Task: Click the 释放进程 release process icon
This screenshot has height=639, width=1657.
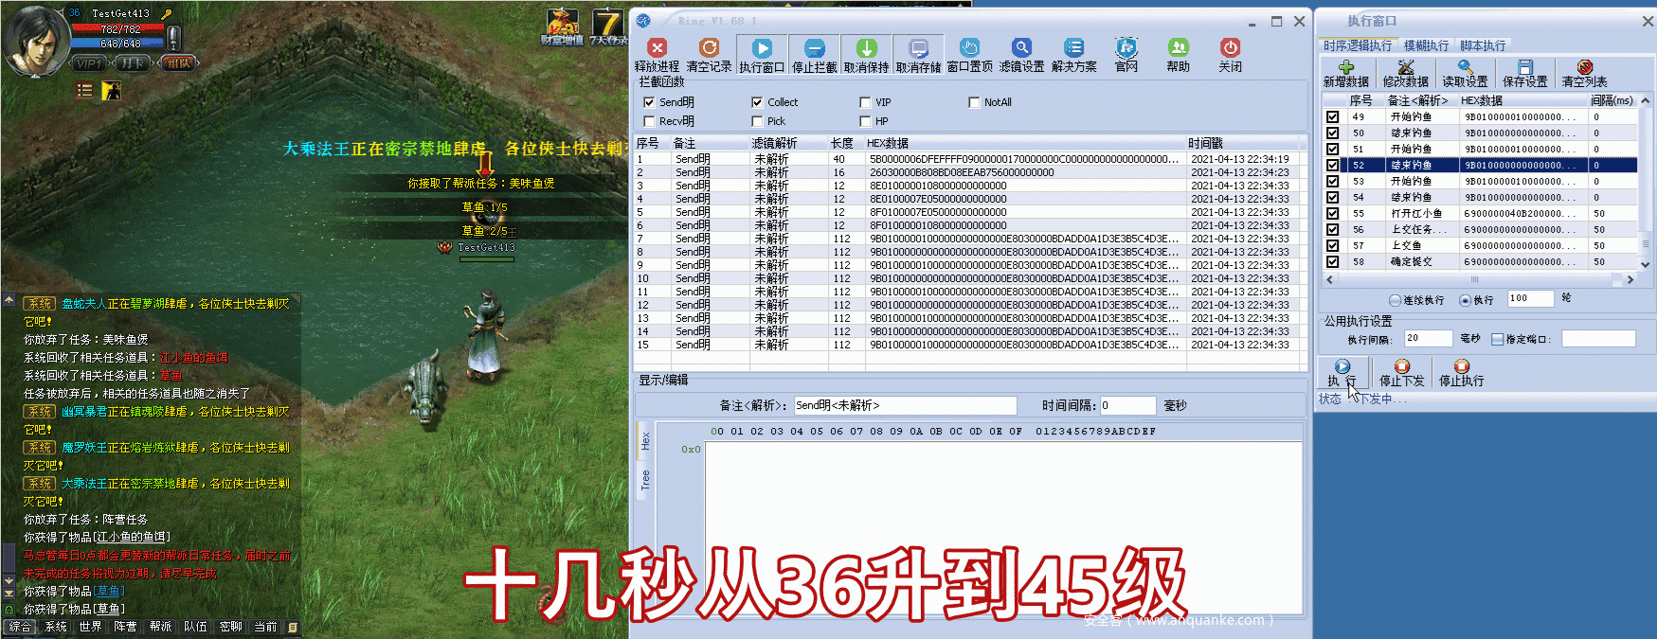Action: (657, 49)
